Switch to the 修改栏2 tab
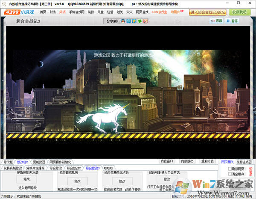The height and width of the screenshot is (199, 256). 22,162
